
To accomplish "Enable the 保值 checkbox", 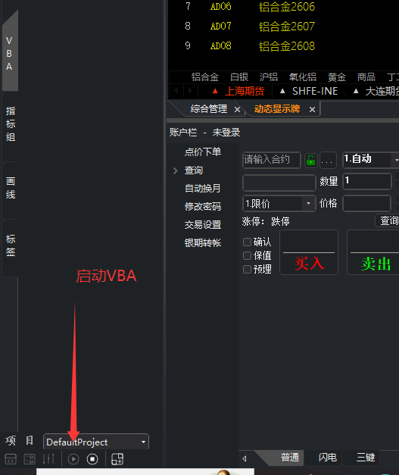I will (x=247, y=255).
